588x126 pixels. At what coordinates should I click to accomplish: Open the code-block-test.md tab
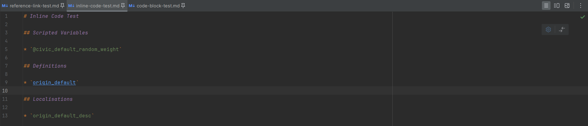tap(158, 6)
